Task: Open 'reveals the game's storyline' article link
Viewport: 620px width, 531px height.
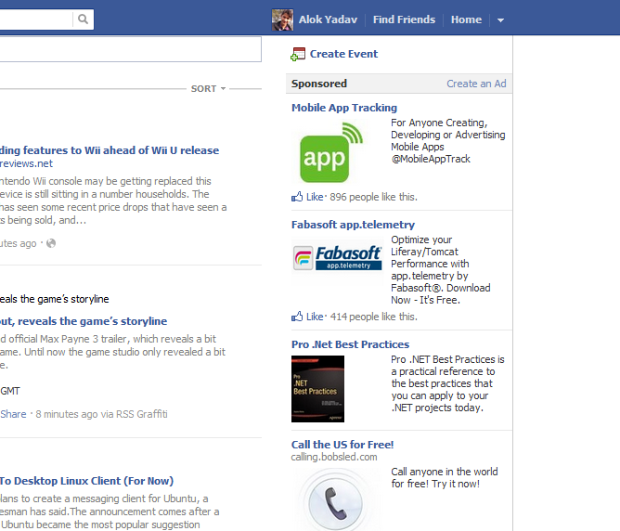Action: [84, 321]
